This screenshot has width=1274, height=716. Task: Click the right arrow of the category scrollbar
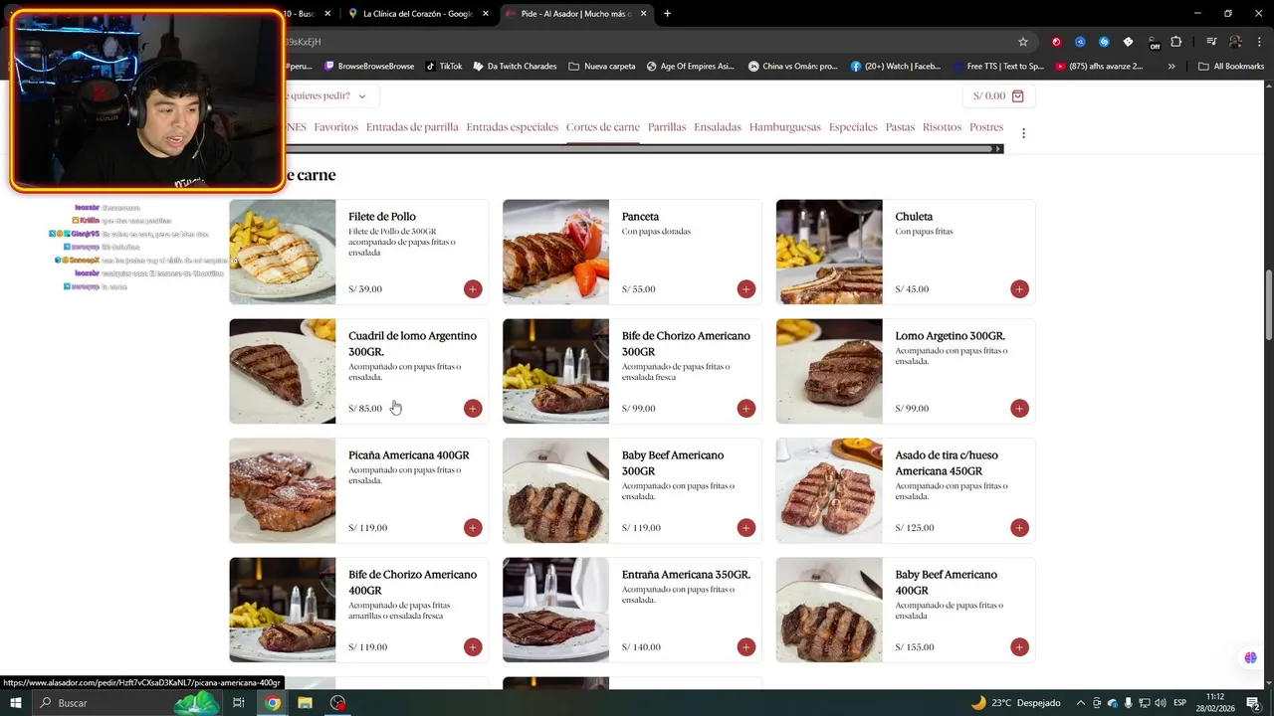(x=998, y=149)
